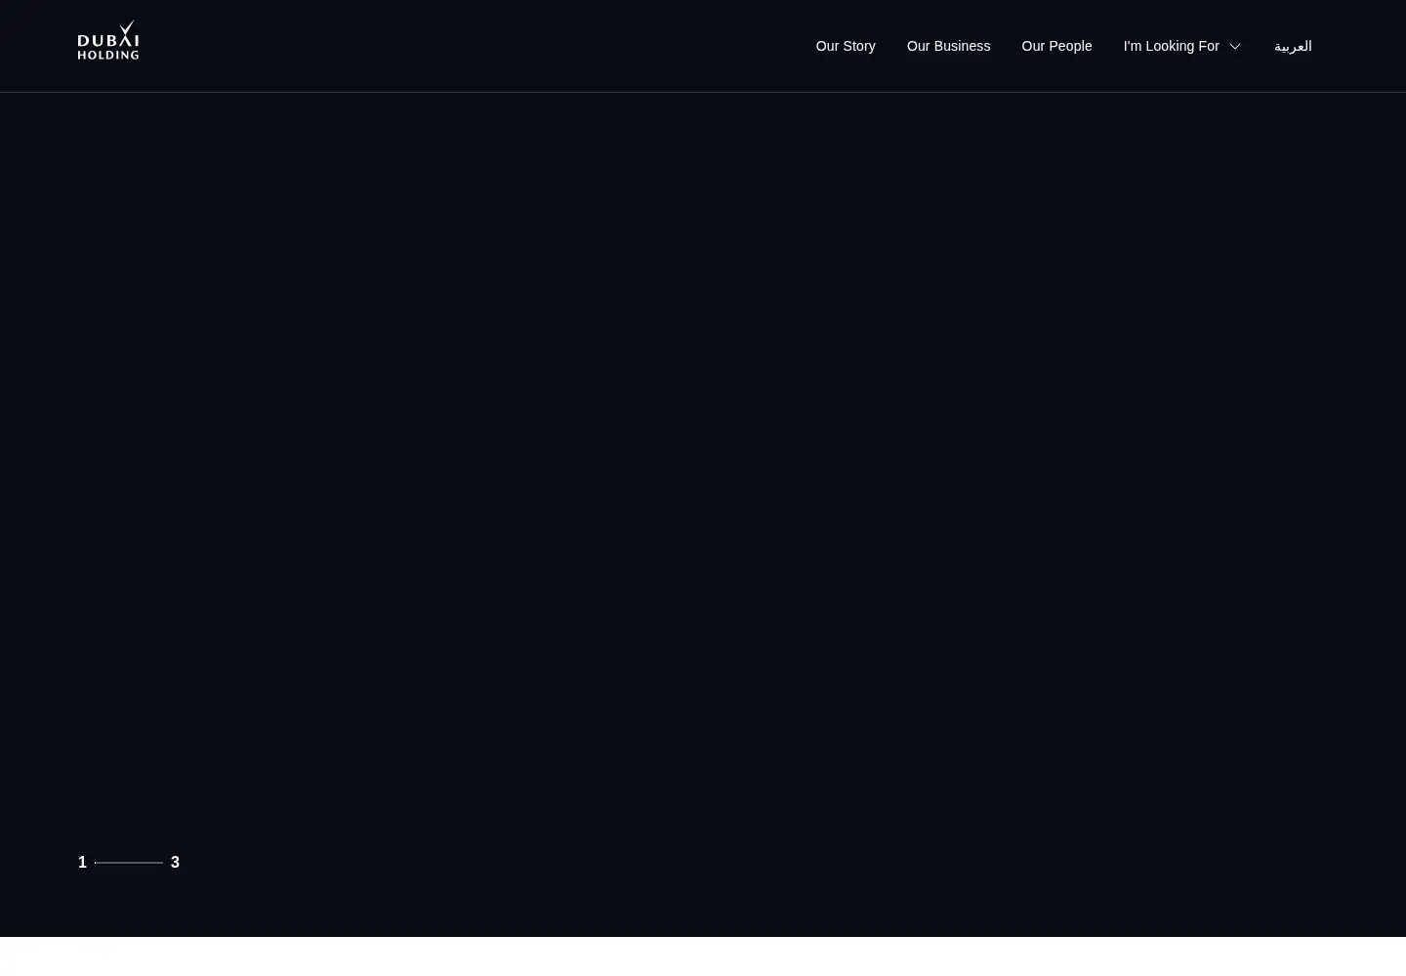Screen dimensions: 1406x976
Task: Click the slider progress line between 1 and 3
Action: point(129,863)
